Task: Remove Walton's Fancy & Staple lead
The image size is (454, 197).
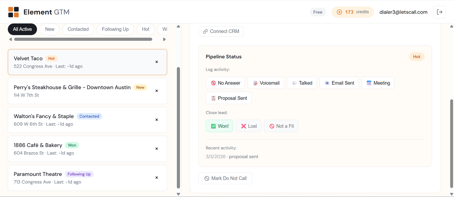Action: (x=157, y=120)
